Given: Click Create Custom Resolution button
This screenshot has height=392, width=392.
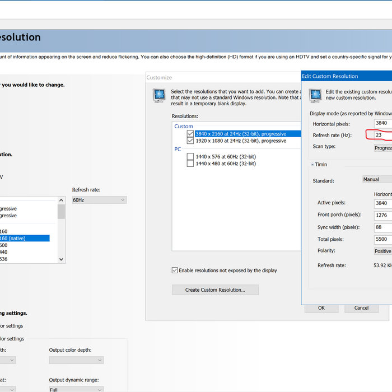Looking at the screenshot, I should [215, 290].
